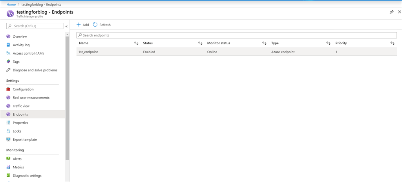This screenshot has width=402, height=182.
Task: Click priority value 1 cell
Action: tap(336, 52)
